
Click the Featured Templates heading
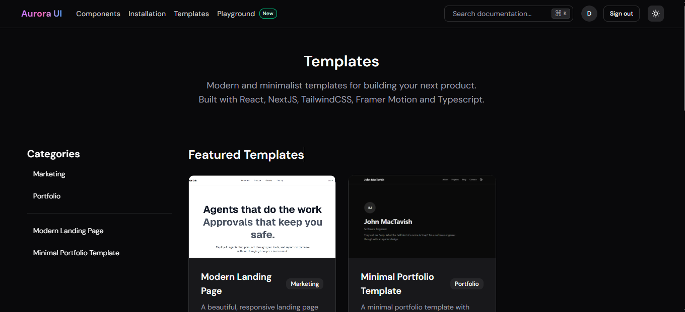tap(246, 155)
